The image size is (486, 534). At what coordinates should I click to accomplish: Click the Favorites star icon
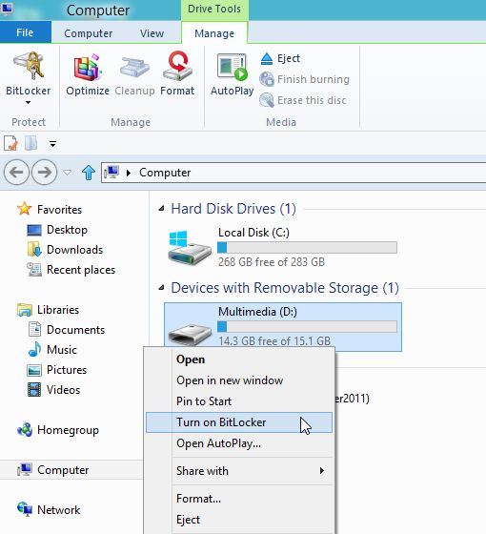coord(25,209)
